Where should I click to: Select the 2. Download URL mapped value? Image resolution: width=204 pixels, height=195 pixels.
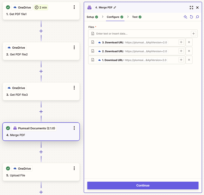132,51
